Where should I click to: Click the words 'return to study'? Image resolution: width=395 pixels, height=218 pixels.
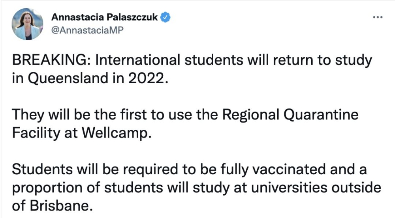coord(323,60)
